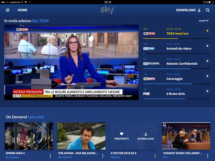Tap 'TONIGHT SHOW CON JIMMY...' title
215x161 pixels.
[x=183, y=153]
